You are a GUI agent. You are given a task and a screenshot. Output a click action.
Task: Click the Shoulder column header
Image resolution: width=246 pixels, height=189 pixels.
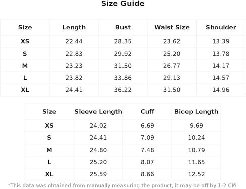coord(221,27)
